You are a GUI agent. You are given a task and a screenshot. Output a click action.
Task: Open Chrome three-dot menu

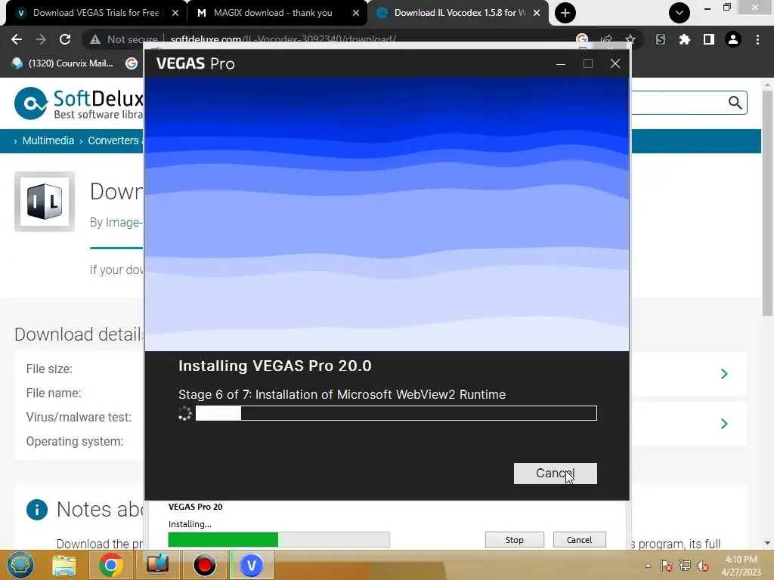point(757,39)
